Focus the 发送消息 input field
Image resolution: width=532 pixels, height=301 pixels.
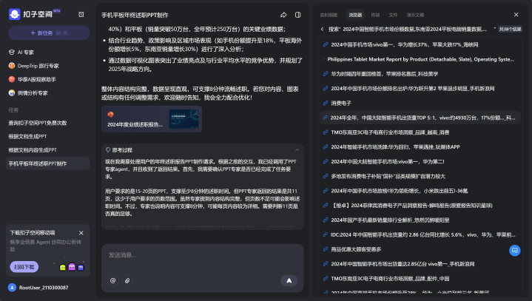tap(202, 255)
